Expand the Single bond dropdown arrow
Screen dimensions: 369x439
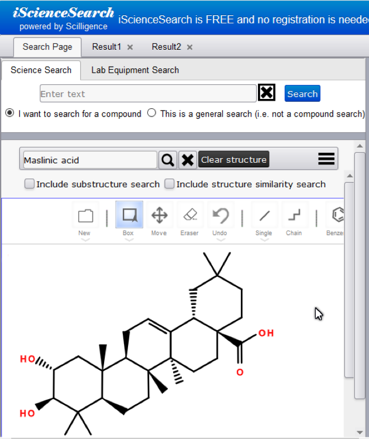pyautogui.click(x=264, y=240)
